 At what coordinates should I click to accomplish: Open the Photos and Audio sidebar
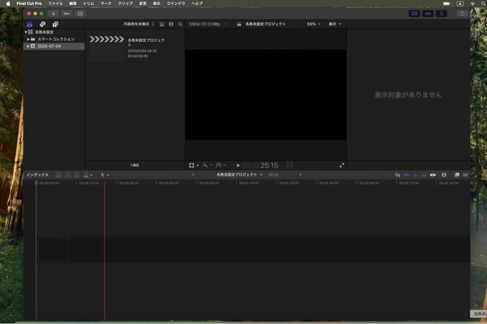click(x=42, y=24)
